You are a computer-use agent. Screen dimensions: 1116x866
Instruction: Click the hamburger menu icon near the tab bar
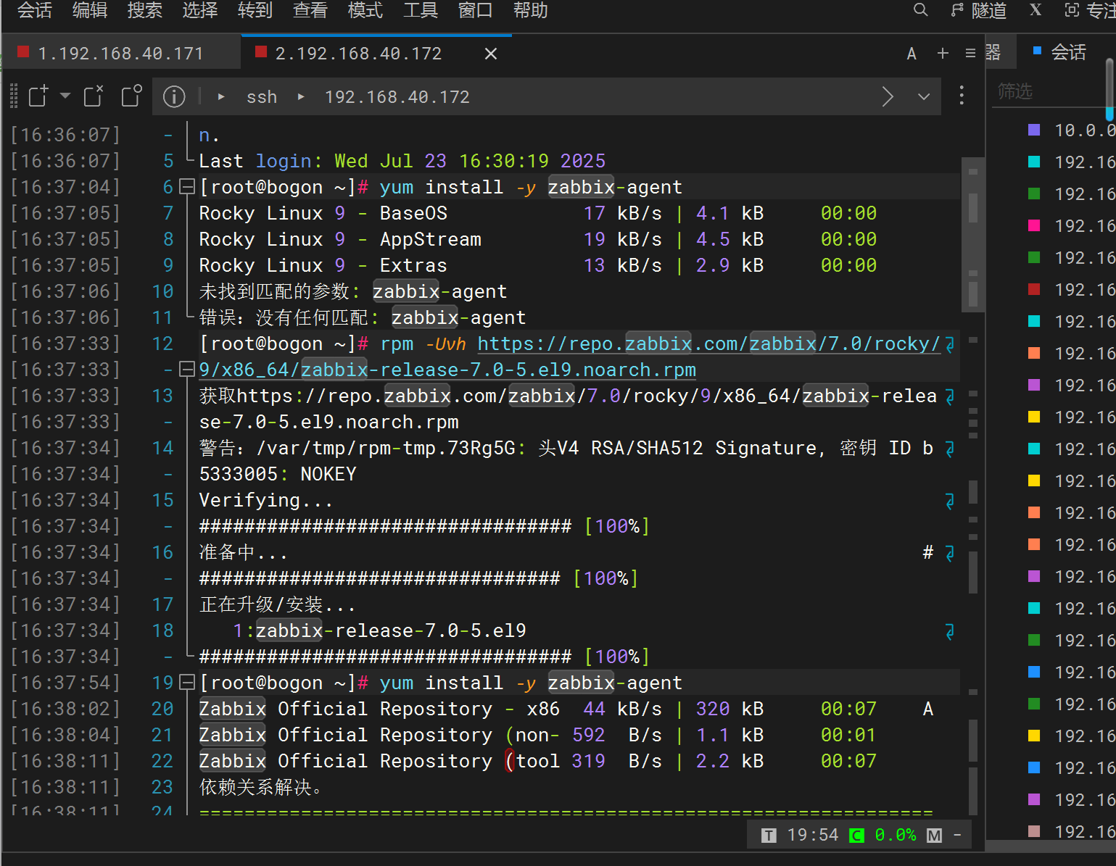coord(970,52)
